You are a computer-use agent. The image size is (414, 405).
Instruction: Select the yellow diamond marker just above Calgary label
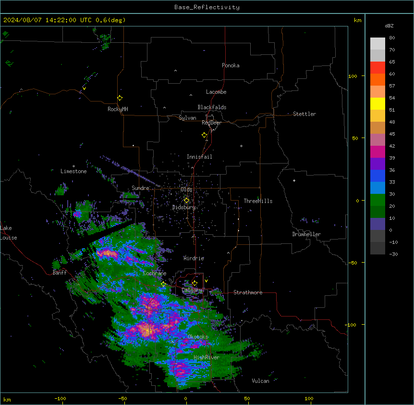pos(195,283)
